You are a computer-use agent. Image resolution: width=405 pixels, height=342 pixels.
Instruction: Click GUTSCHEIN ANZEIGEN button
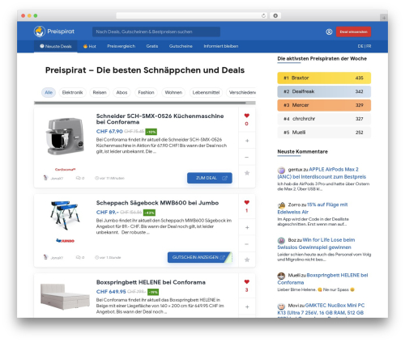click(x=200, y=257)
